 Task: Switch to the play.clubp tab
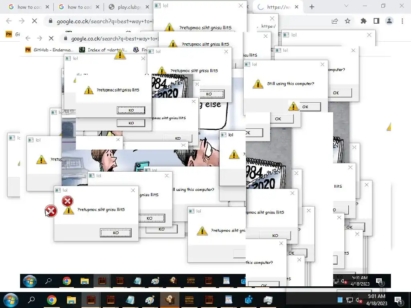(x=129, y=7)
